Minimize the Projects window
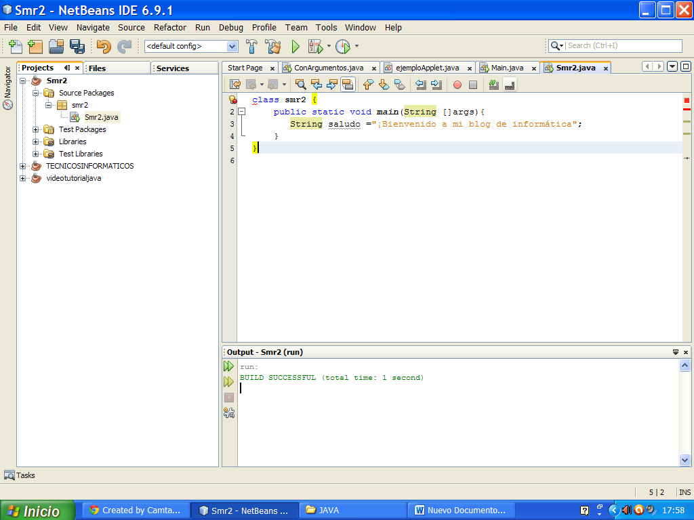Viewport: 694px width, 520px height. point(67,68)
